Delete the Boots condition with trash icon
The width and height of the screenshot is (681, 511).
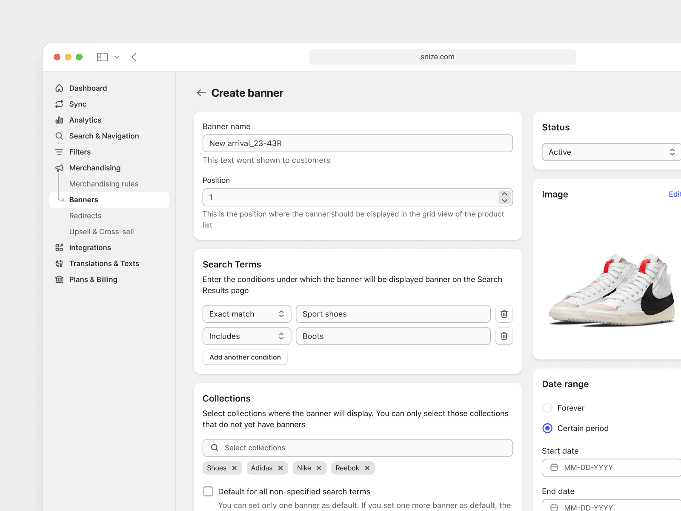504,336
